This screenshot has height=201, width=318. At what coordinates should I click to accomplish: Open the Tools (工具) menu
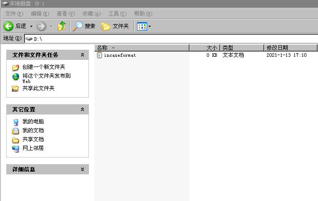[x=117, y=14]
